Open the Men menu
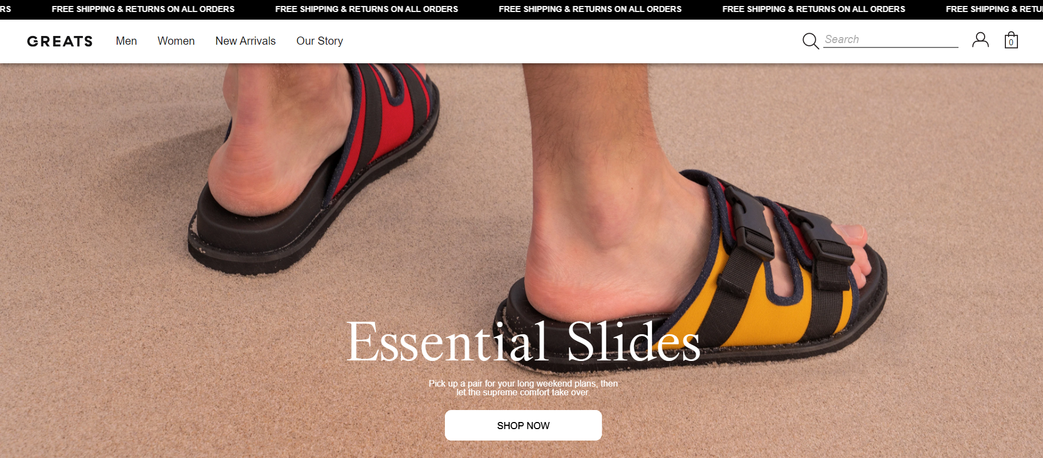Image resolution: width=1043 pixels, height=458 pixels. [126, 41]
